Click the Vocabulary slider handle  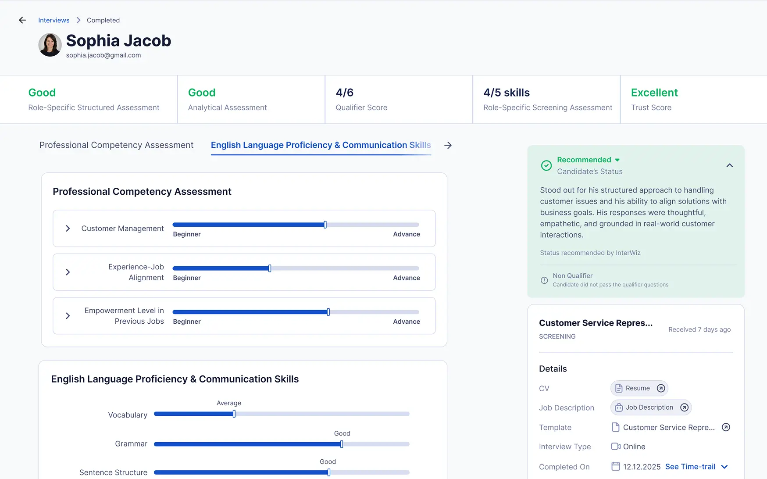click(234, 414)
